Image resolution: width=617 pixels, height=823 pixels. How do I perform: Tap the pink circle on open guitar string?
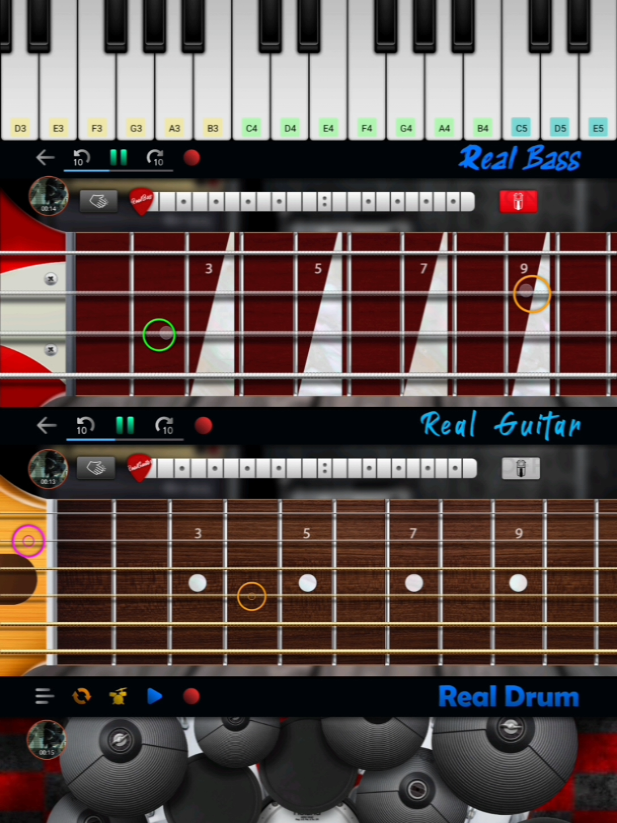click(28, 541)
